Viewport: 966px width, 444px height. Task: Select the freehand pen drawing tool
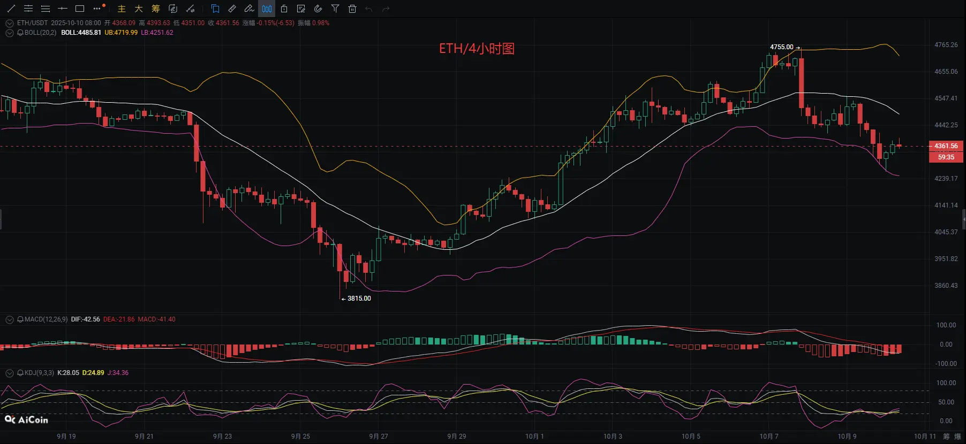click(249, 9)
